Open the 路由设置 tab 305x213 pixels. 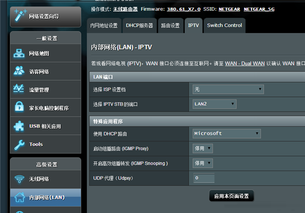click(170, 25)
